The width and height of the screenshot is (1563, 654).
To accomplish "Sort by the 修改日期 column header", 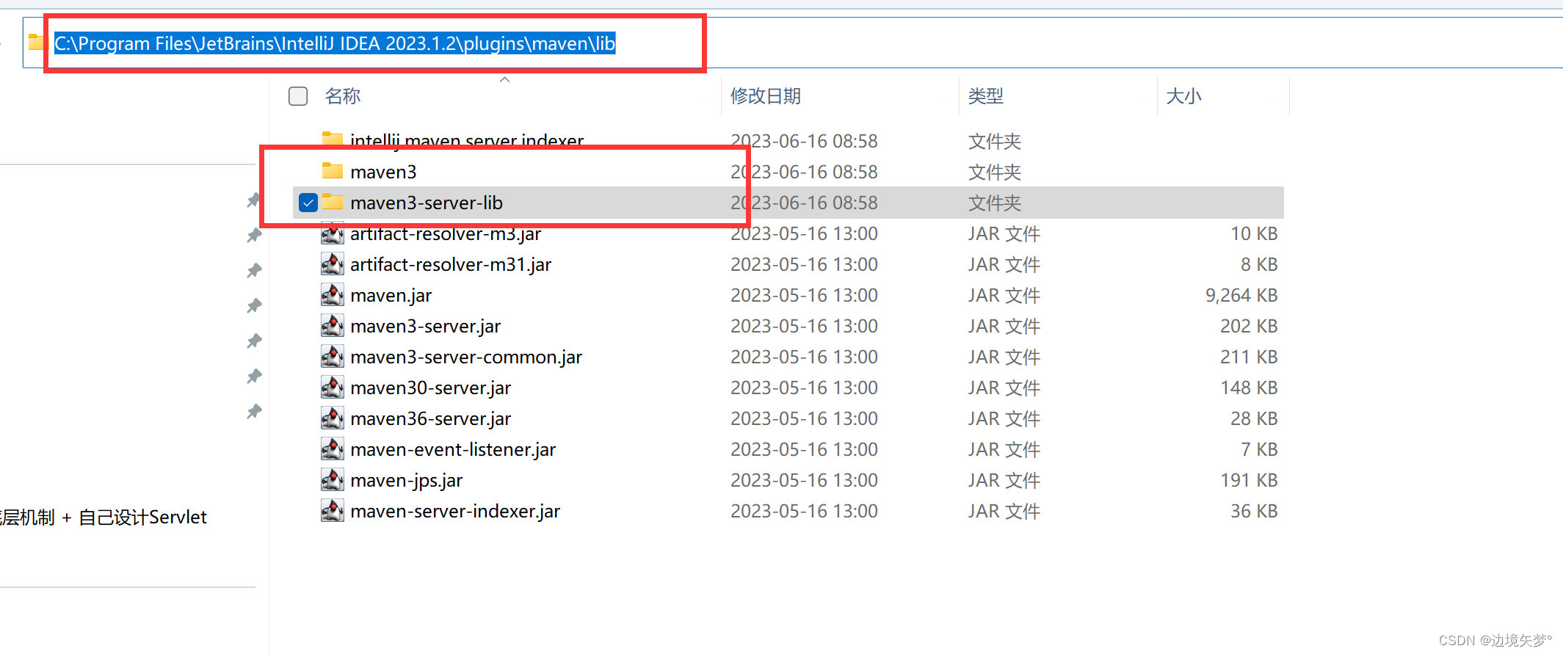I will point(766,96).
